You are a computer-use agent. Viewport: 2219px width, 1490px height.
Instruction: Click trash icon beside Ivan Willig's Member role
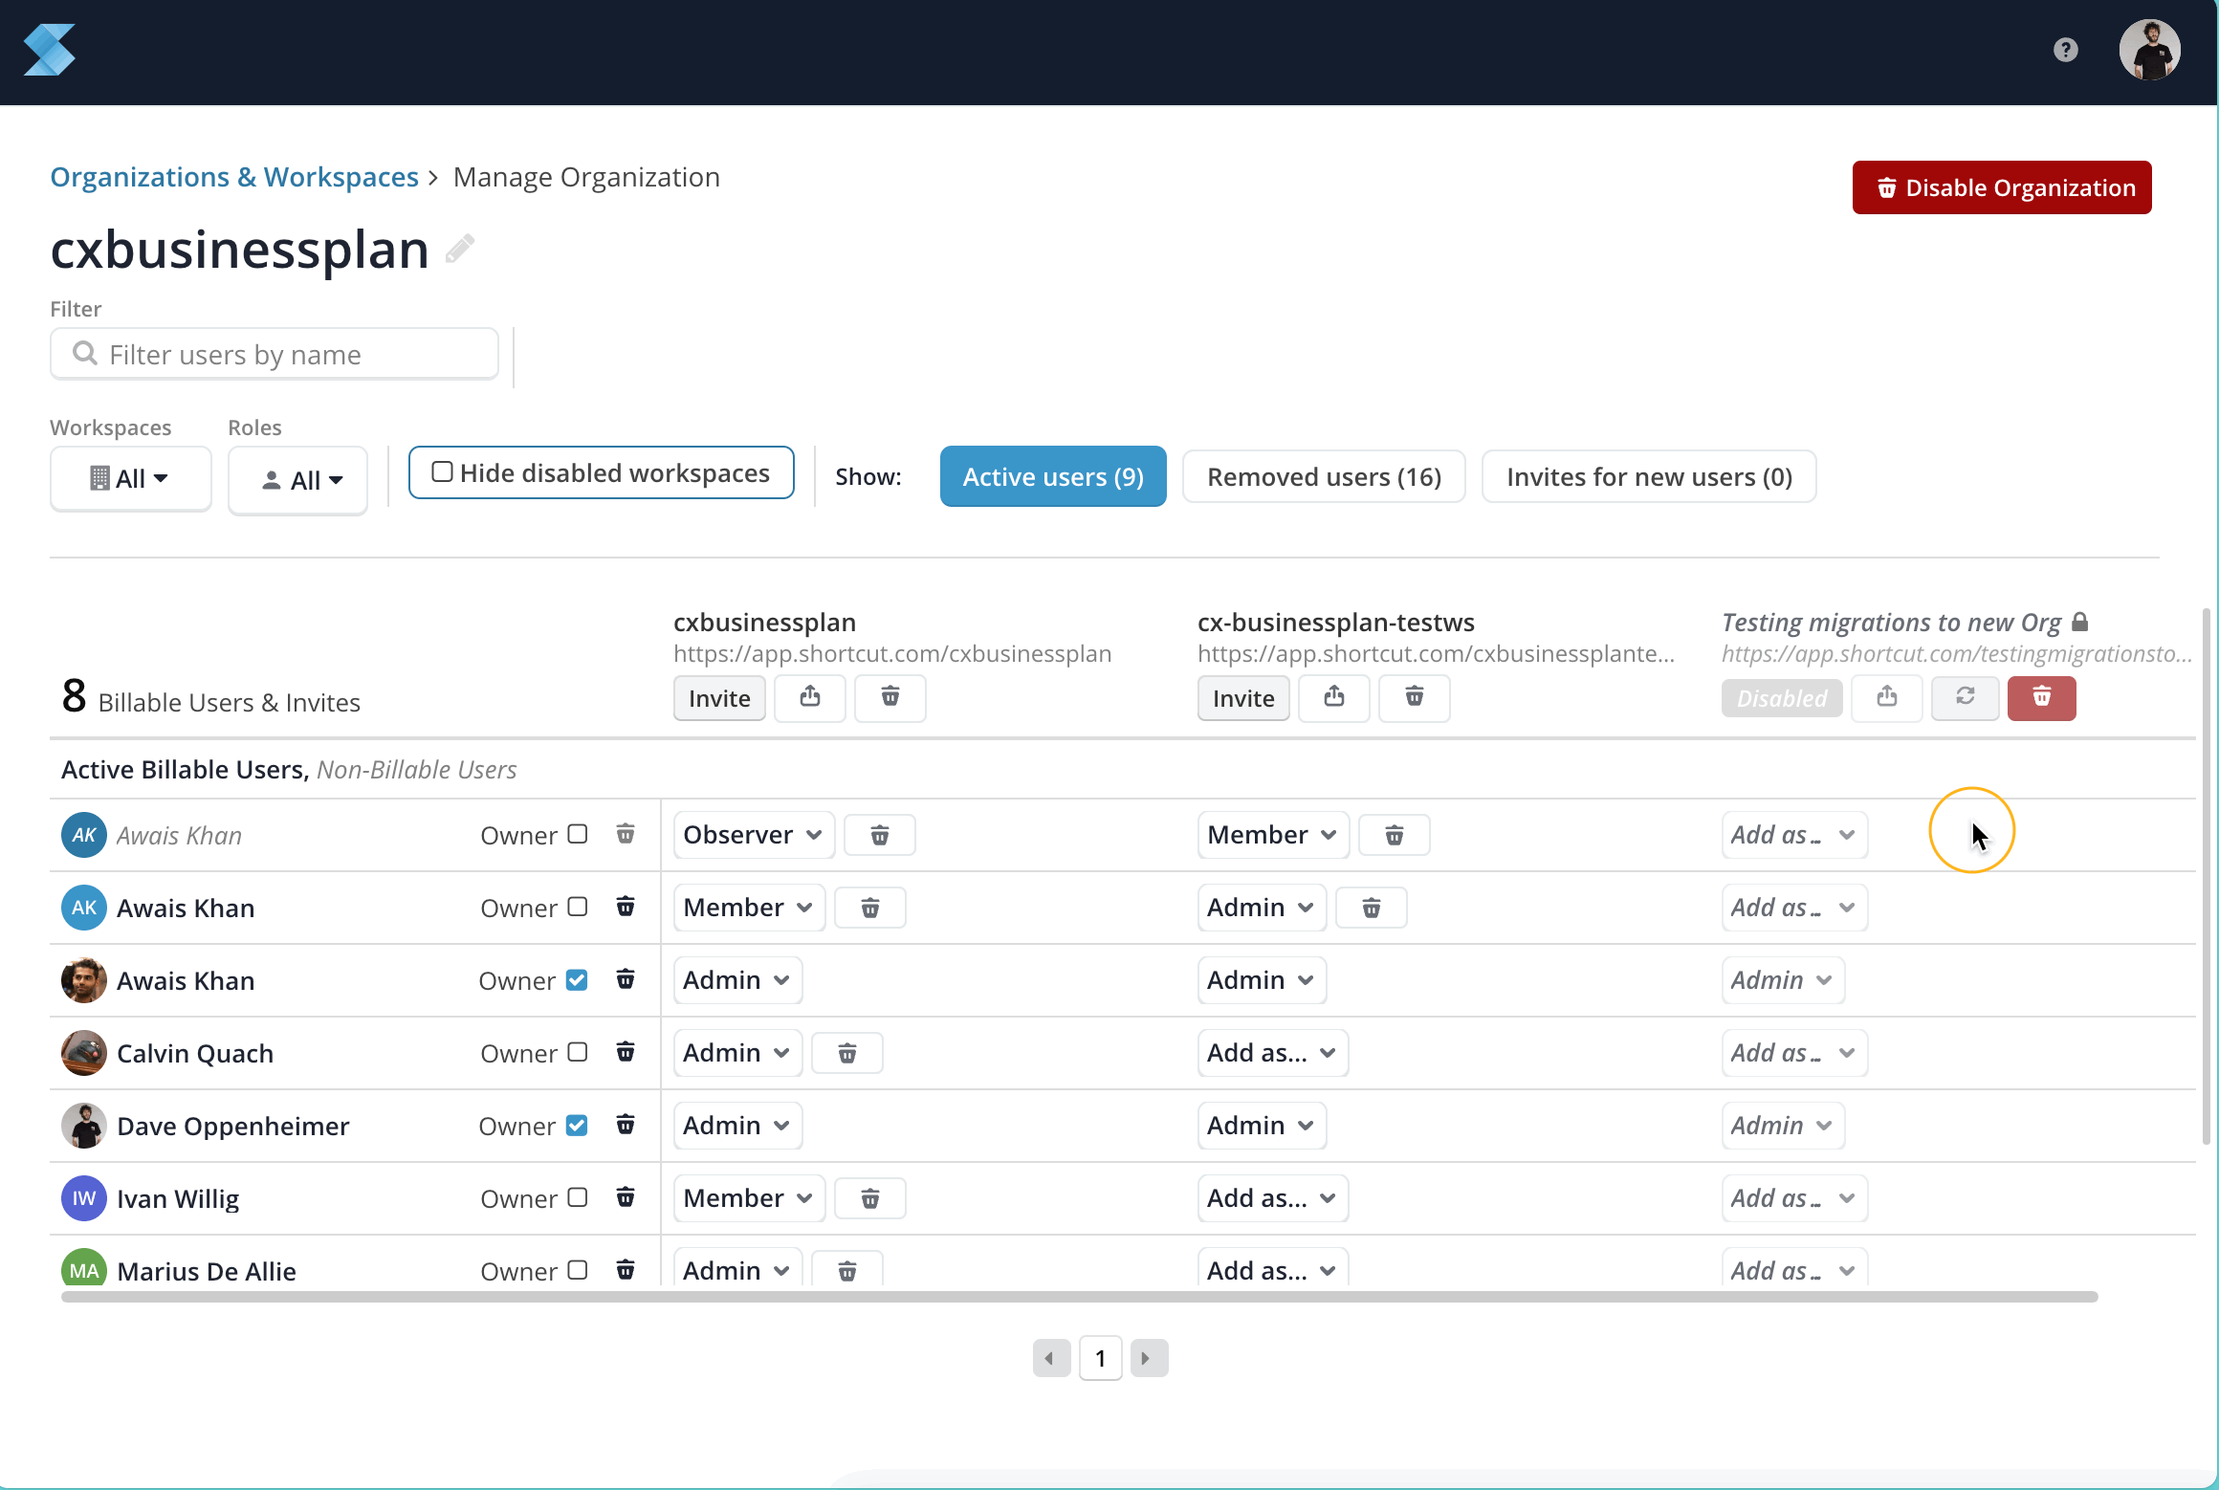(869, 1198)
